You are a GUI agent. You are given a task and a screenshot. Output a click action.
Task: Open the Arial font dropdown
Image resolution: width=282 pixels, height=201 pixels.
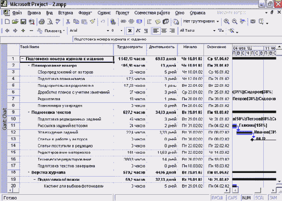pos(108,31)
